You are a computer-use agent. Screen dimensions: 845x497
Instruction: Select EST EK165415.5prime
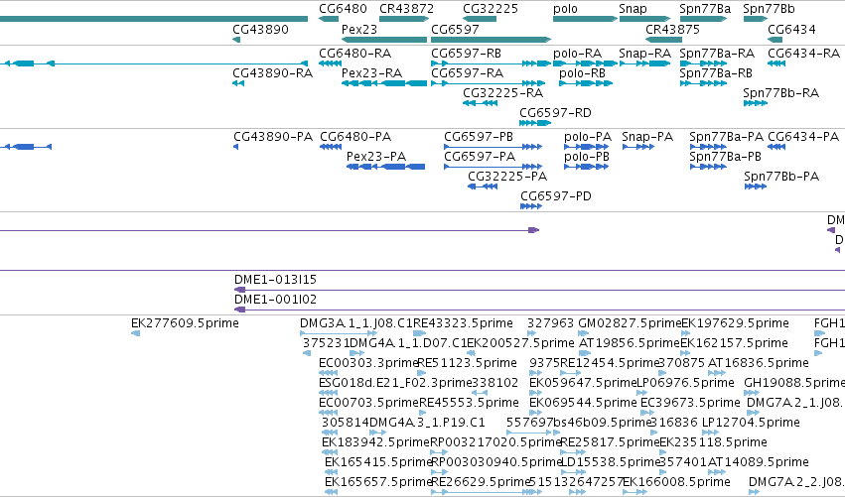coord(378,462)
